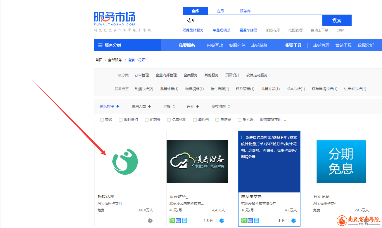The height and width of the screenshot is (228, 382).
Task: Open 营销工具 in the navigation bar
Action: tap(344, 45)
